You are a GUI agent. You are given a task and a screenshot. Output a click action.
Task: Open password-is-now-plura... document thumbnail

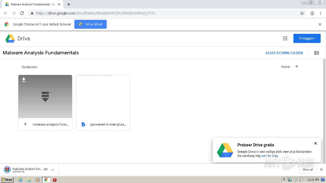click(103, 97)
